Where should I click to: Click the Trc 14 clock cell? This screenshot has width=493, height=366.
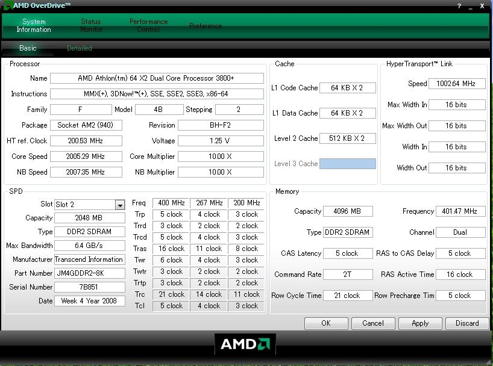[x=209, y=294]
